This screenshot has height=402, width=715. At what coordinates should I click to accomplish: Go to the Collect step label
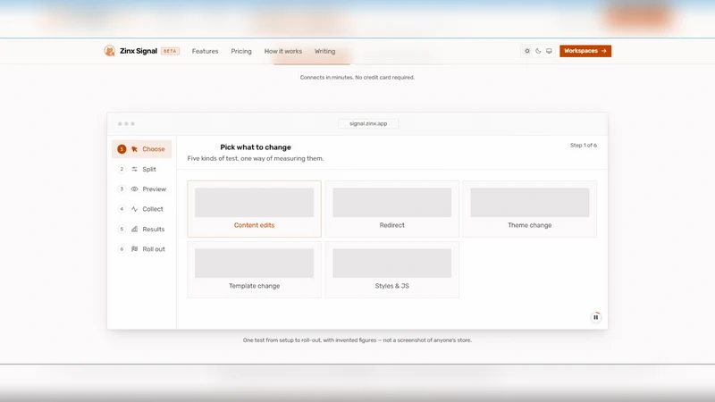[153, 209]
